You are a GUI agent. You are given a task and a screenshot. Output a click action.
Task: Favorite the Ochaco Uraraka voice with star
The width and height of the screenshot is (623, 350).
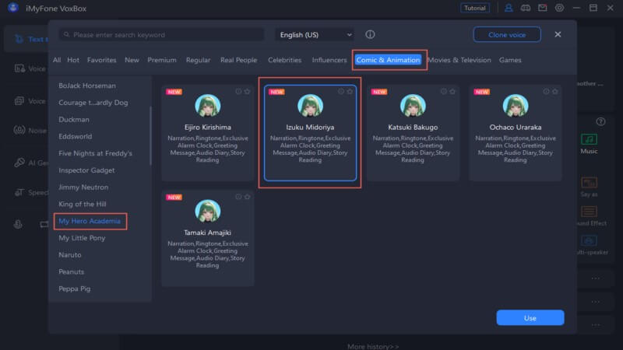pyautogui.click(x=555, y=92)
